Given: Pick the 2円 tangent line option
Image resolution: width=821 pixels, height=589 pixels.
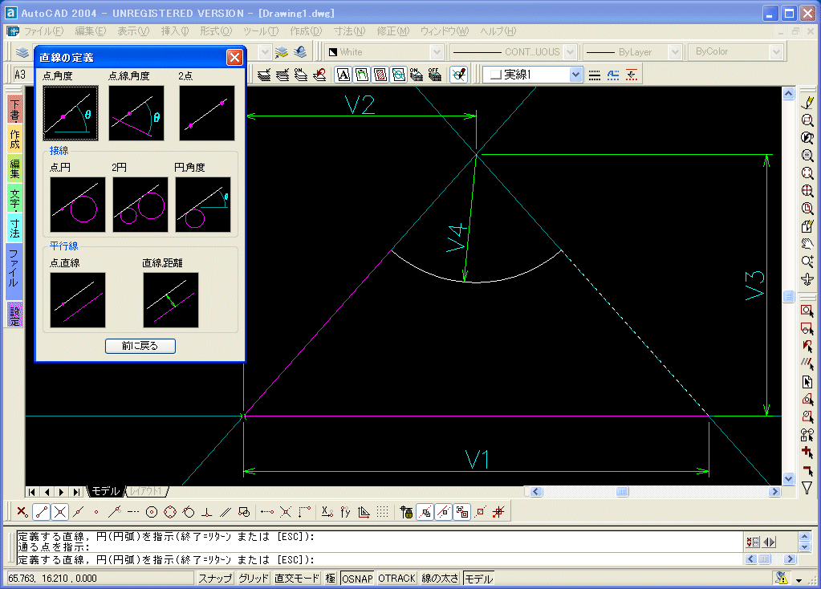Looking at the screenshot, I should click(140, 205).
